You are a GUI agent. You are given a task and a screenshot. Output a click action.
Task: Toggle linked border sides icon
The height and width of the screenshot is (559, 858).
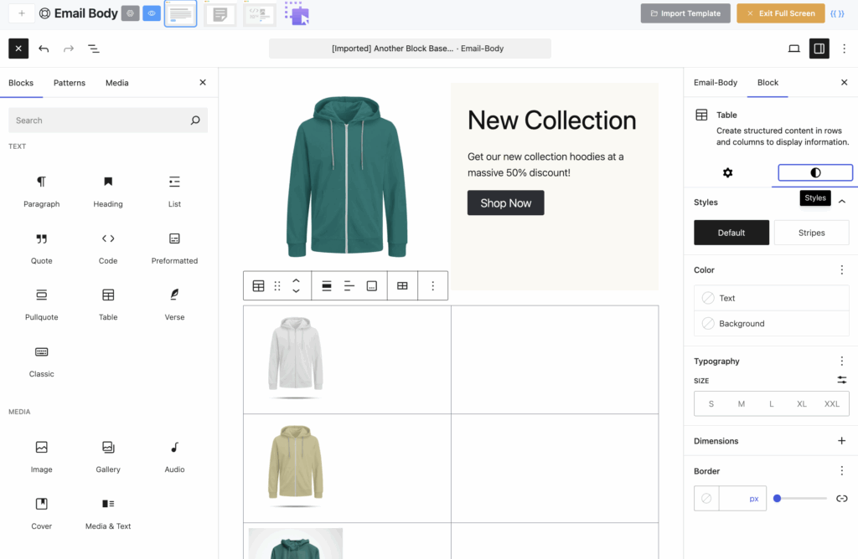pyautogui.click(x=842, y=499)
